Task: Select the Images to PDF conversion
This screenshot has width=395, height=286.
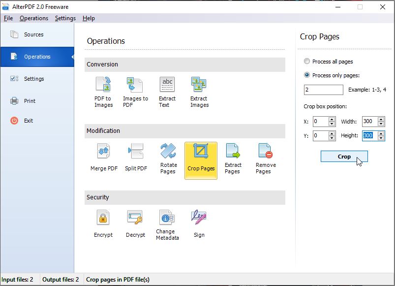Action: [135, 92]
